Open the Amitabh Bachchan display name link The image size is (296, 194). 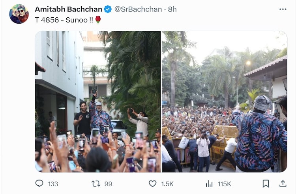69,9
